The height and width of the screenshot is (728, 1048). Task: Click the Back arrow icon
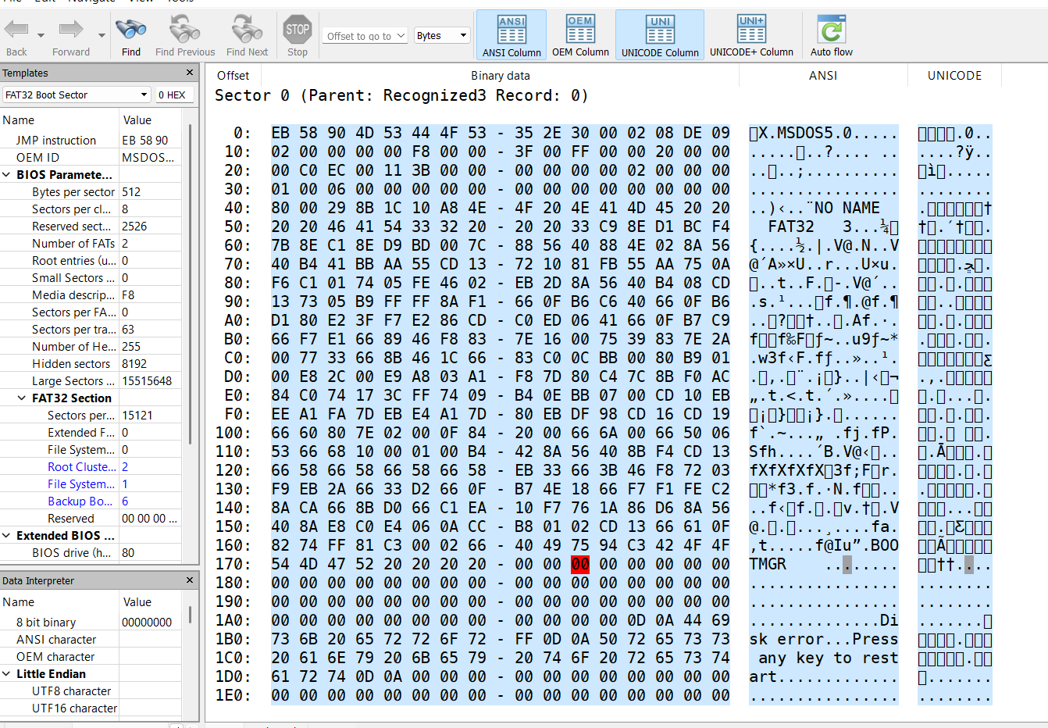click(16, 30)
